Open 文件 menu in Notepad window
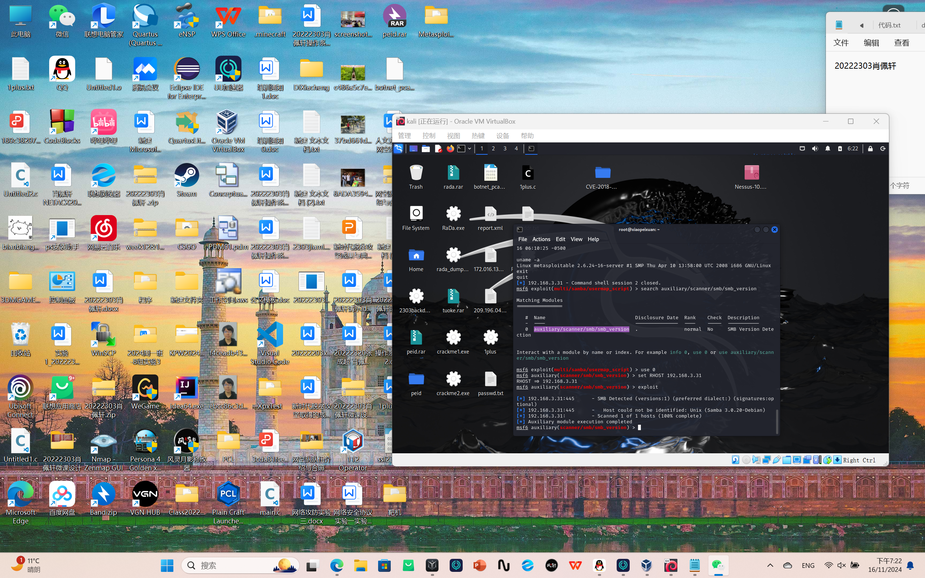This screenshot has height=578, width=925. [x=841, y=43]
